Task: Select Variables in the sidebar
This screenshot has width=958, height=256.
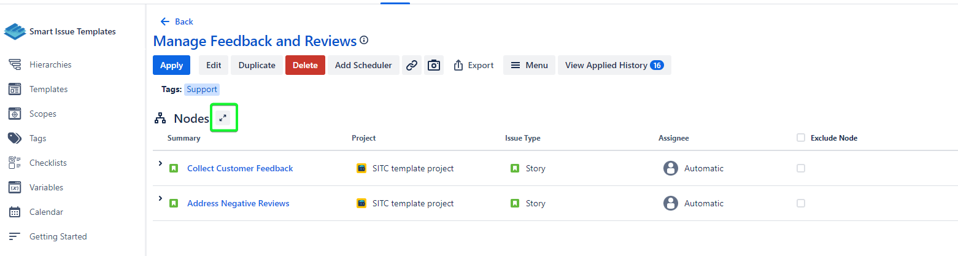Action: point(46,187)
